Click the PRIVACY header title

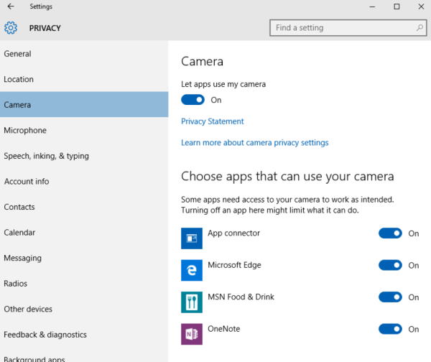click(x=45, y=28)
